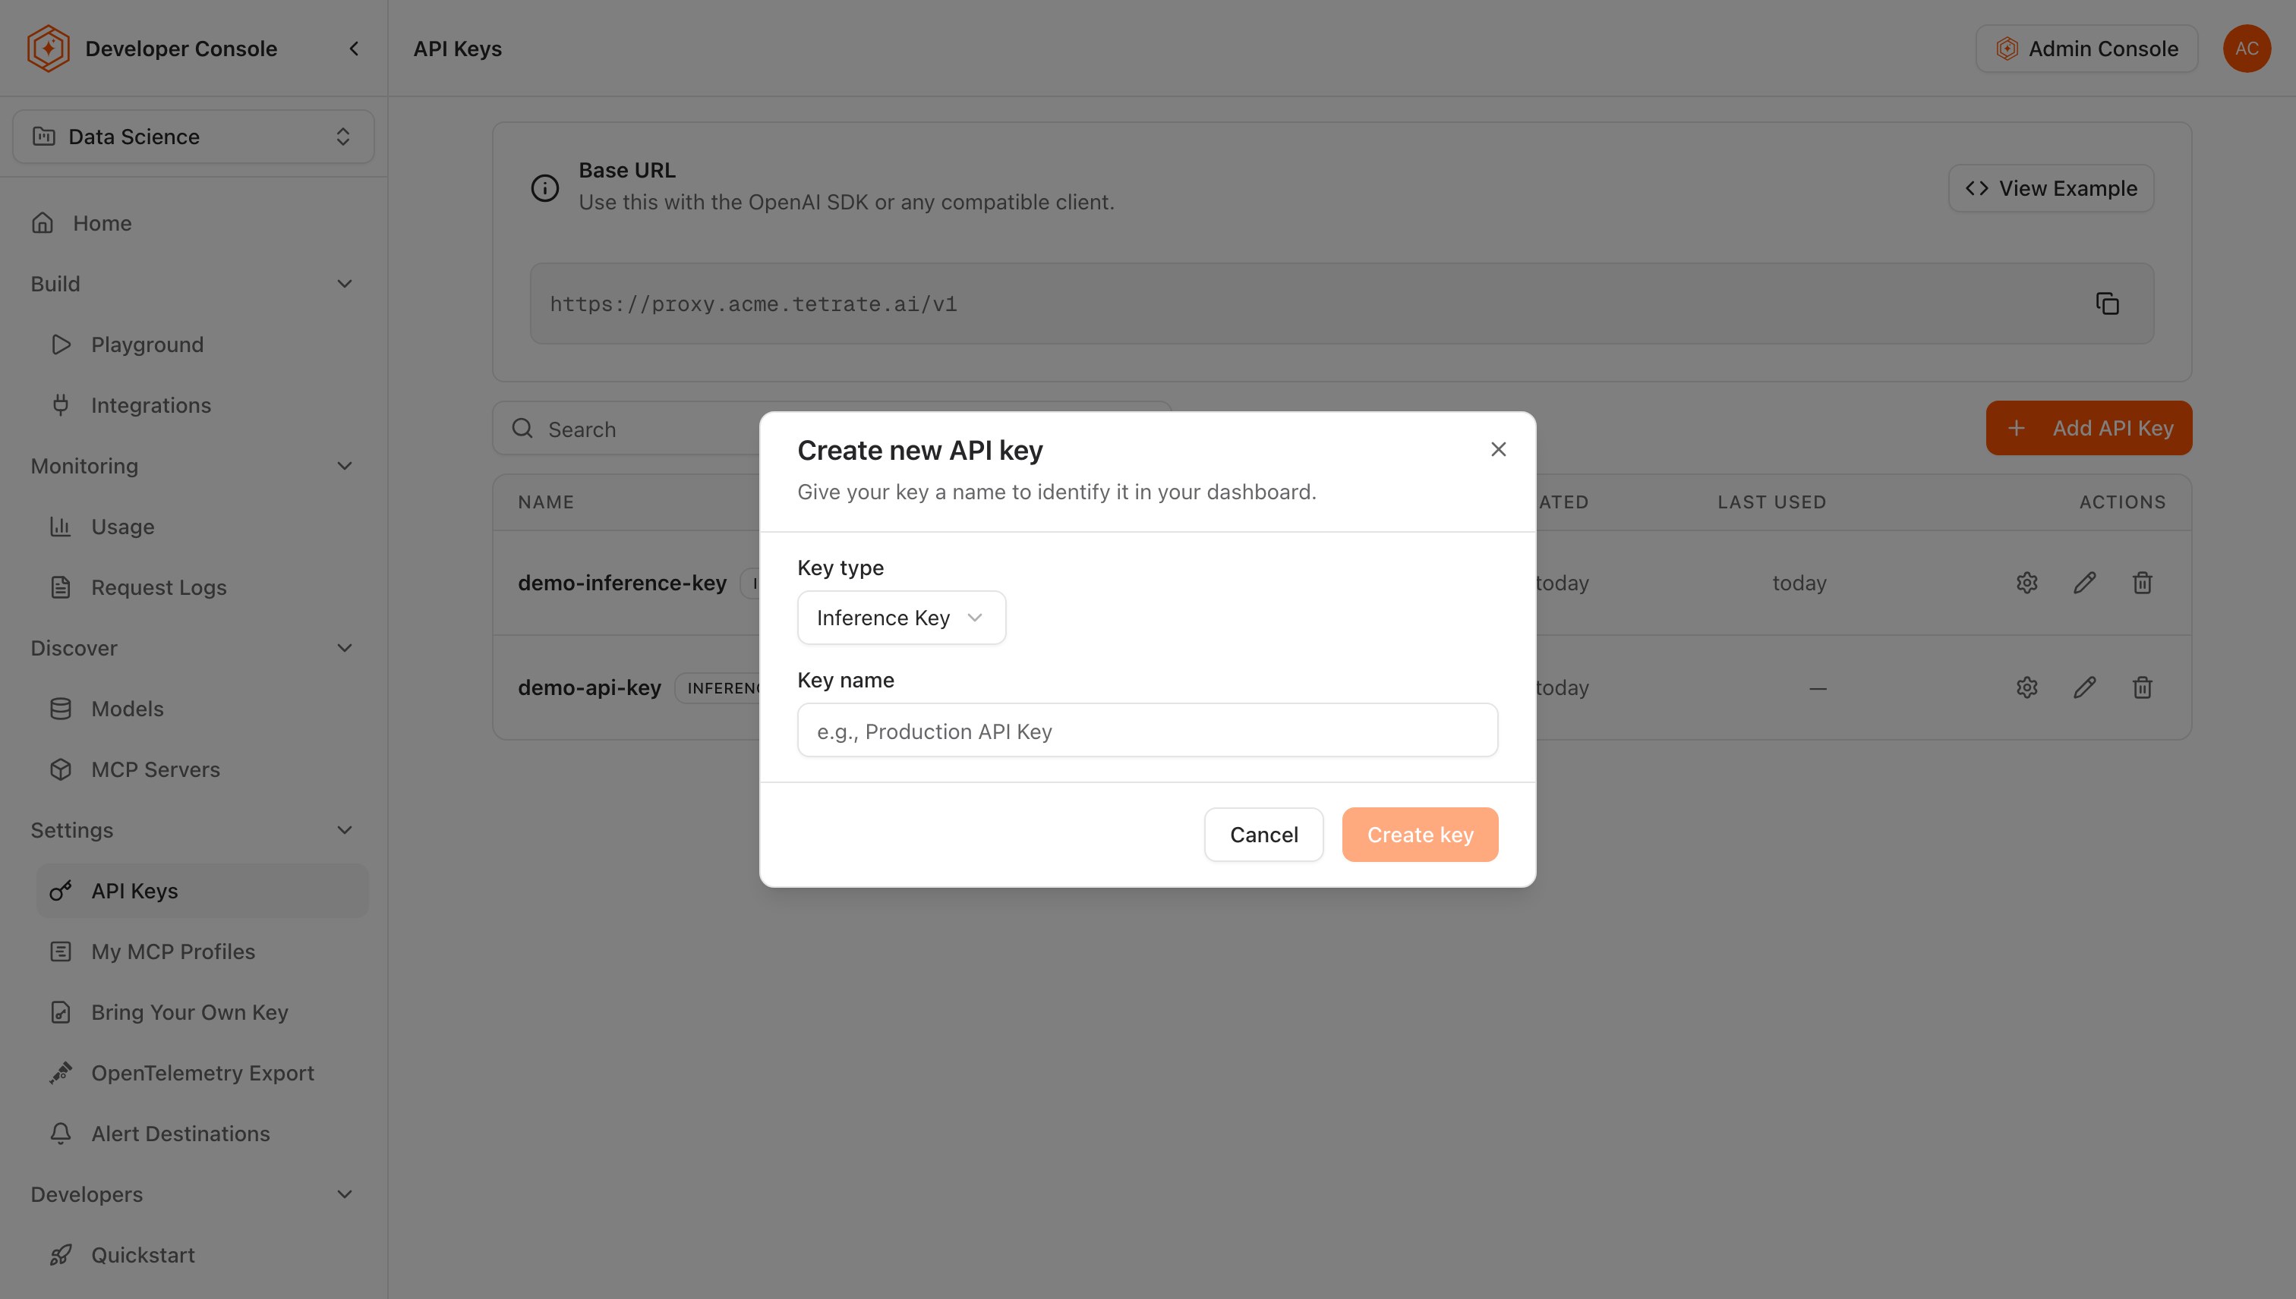Open the Quickstart page

tap(202, 1254)
